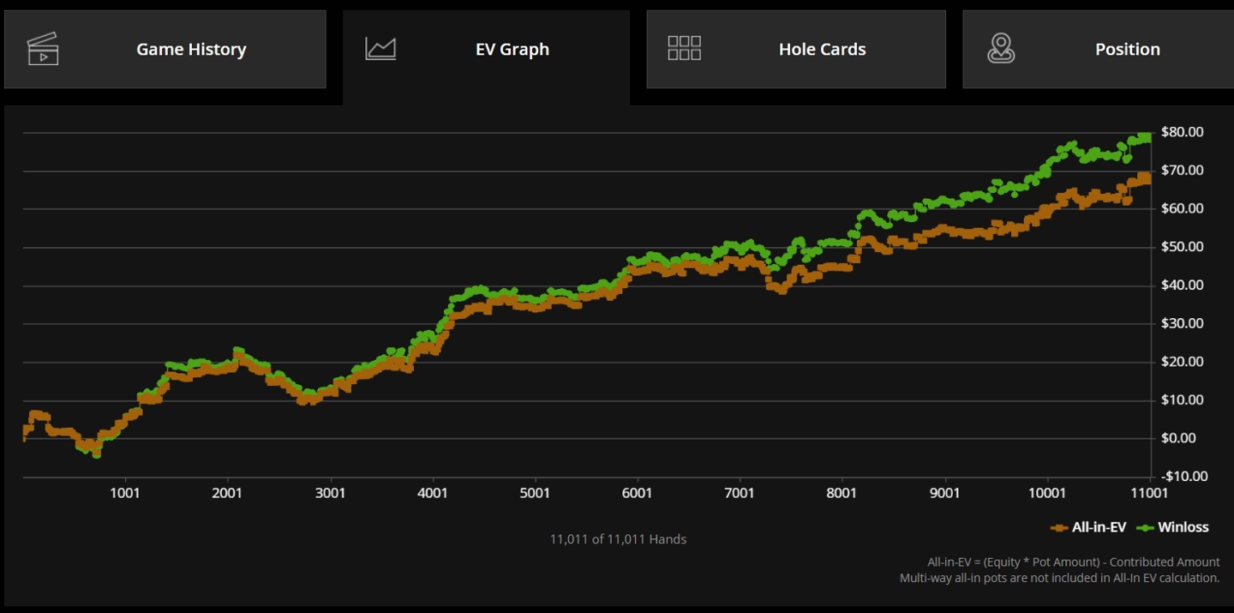The height and width of the screenshot is (613, 1234).
Task: Click the All-in-EV formula explanation text
Action: point(1073,562)
